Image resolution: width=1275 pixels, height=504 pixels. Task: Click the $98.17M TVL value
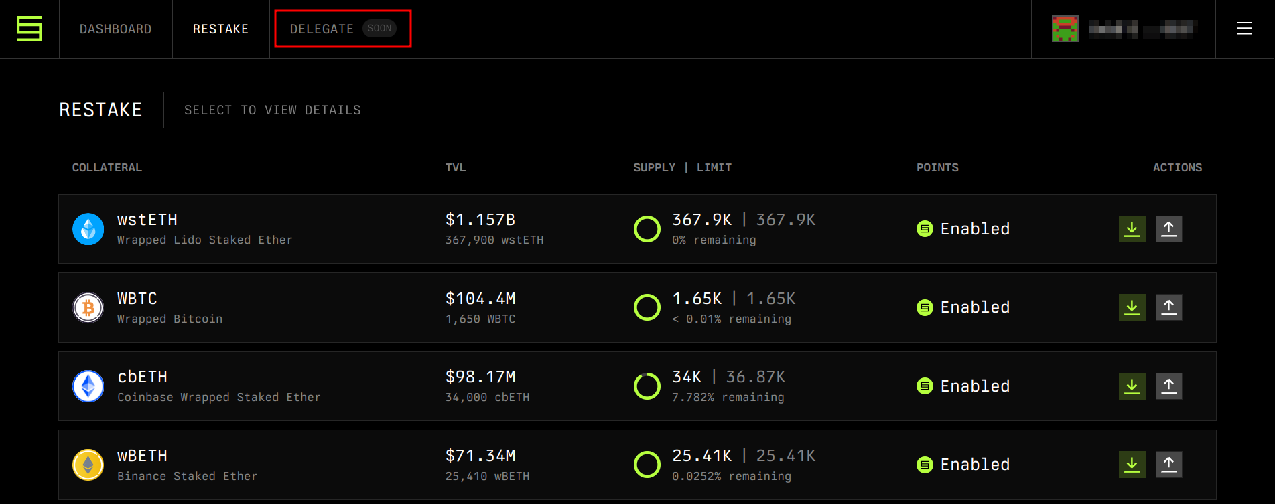tap(480, 377)
